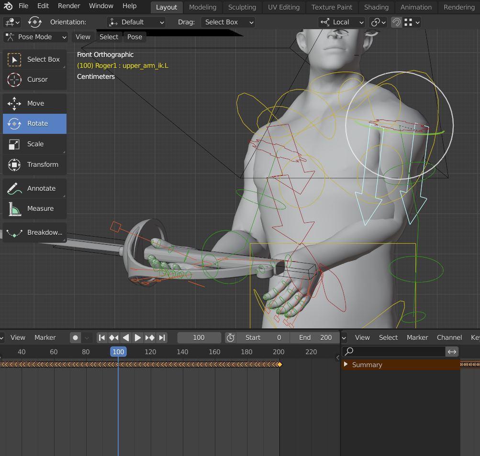Open the Local transform orientation dropdown

click(341, 22)
